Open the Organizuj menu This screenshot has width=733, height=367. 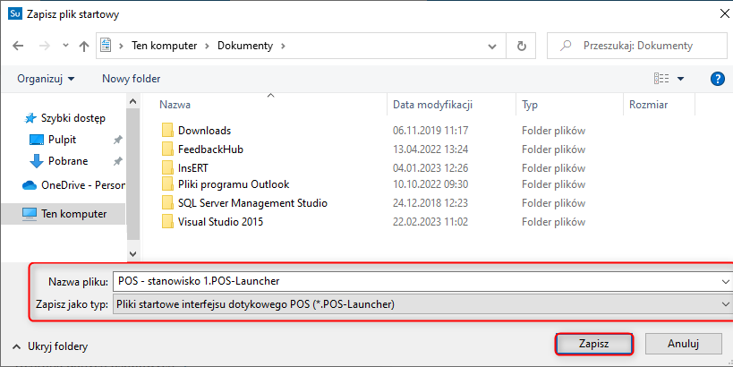[x=46, y=79]
